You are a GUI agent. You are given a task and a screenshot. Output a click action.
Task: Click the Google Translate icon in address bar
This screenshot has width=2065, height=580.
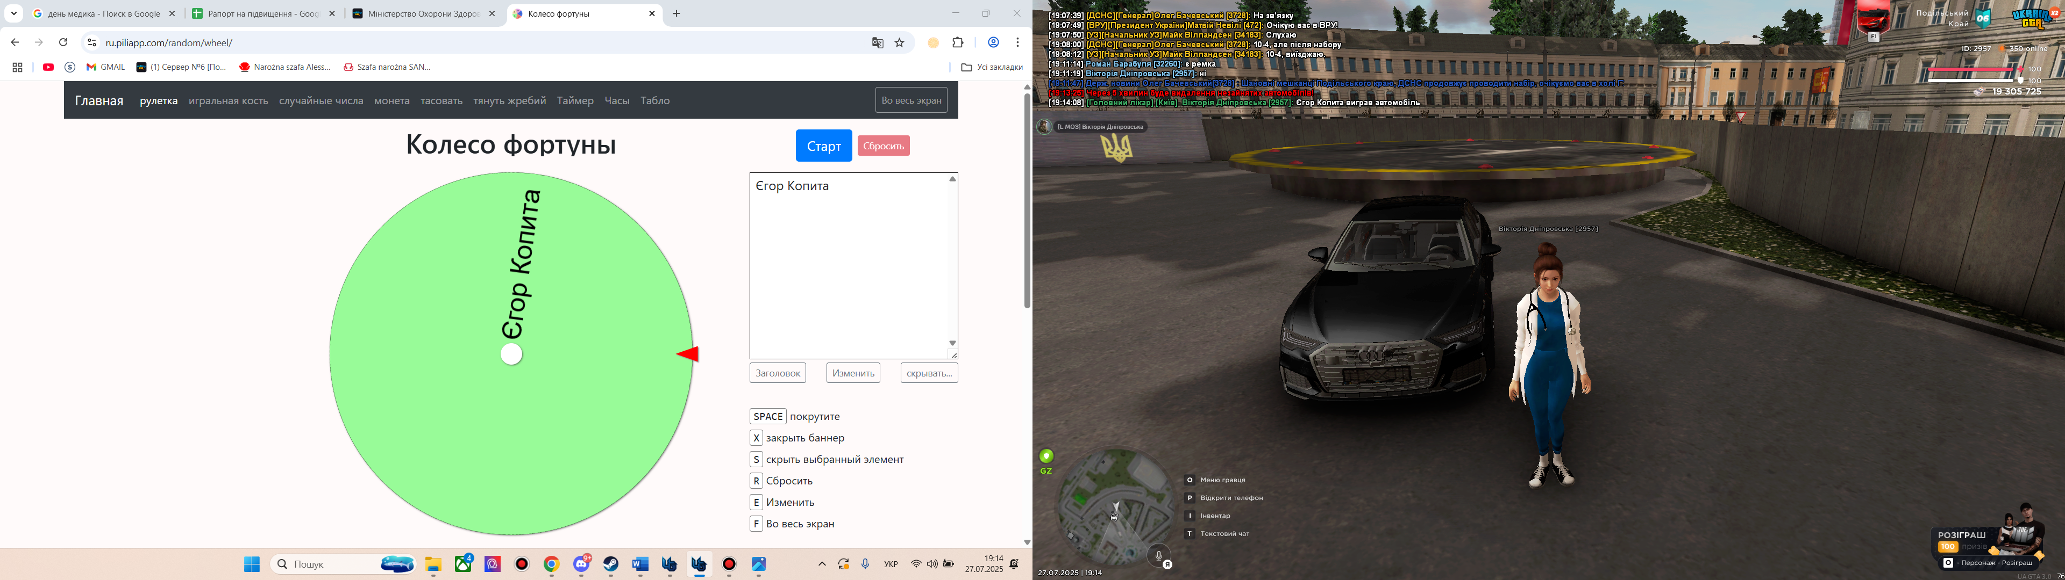coord(877,44)
